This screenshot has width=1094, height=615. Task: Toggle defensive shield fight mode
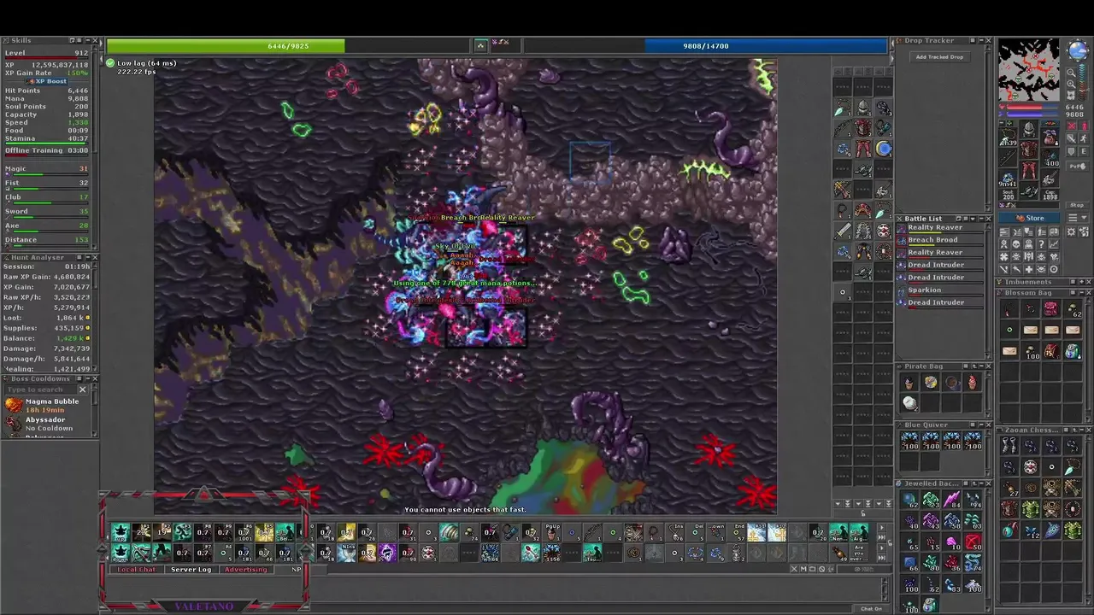[1071, 151]
